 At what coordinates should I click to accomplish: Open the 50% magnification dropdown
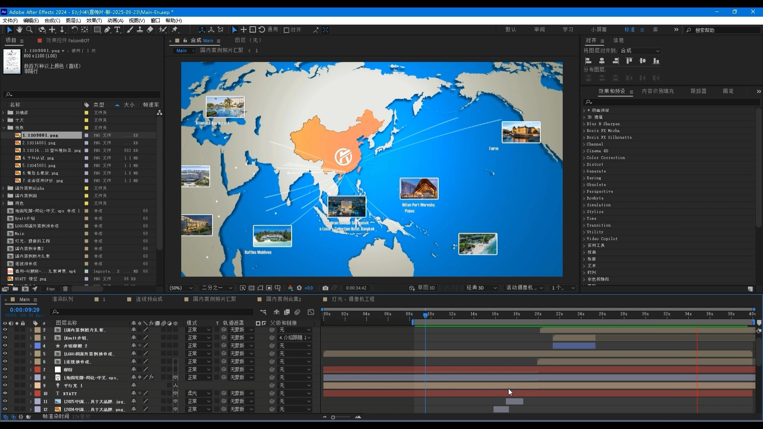tap(181, 288)
